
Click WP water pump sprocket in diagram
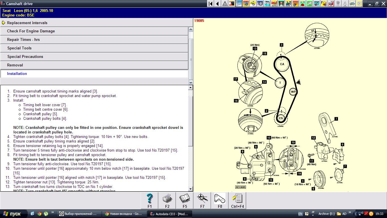point(293,92)
